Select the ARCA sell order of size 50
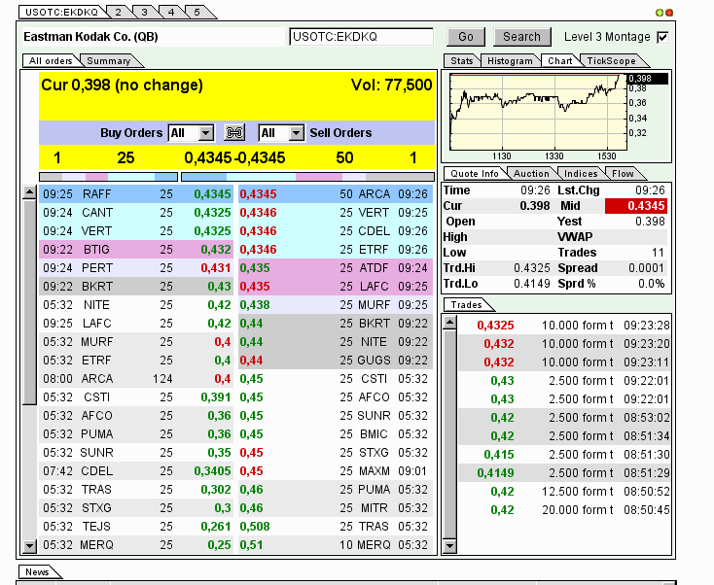Viewport: 714px width, 585px height. point(336,194)
